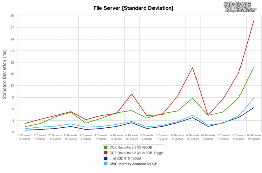Click red line peak at 8 Threads 16 Queue
This screenshot has width=262, height=173.
coord(193,68)
